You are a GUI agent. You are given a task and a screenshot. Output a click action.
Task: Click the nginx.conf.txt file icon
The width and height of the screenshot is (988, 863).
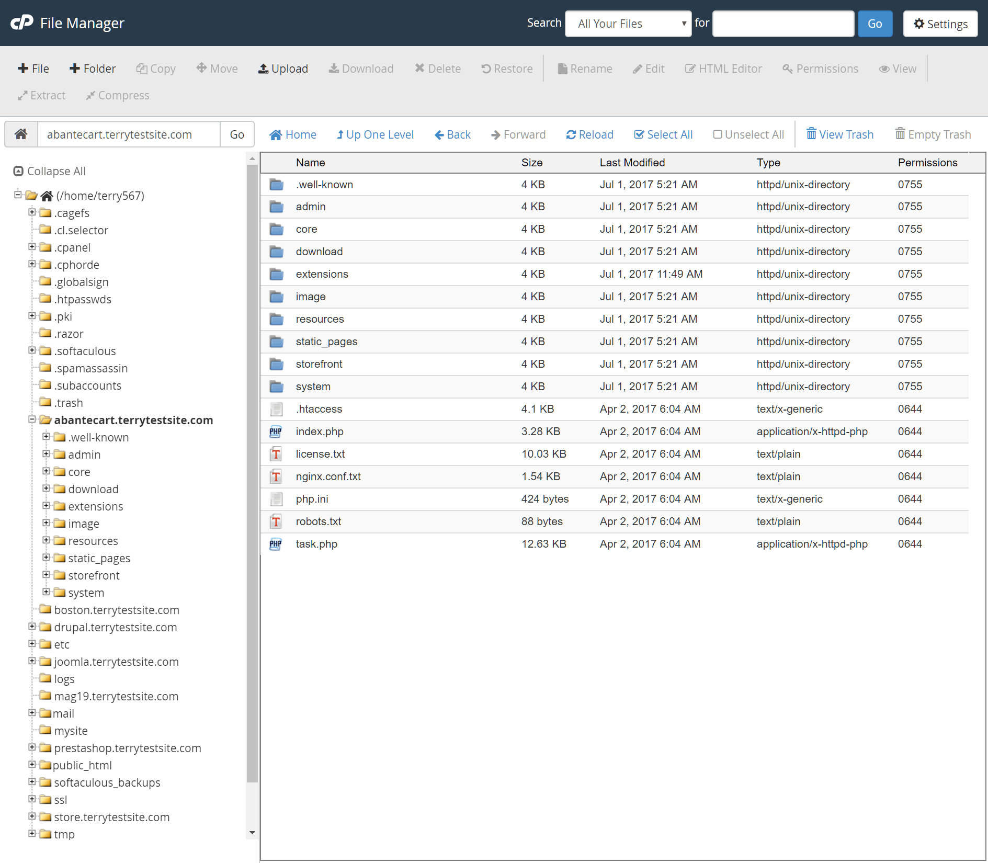pos(276,476)
